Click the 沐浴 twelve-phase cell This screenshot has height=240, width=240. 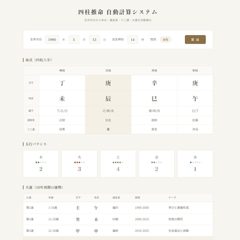(x=195, y=129)
